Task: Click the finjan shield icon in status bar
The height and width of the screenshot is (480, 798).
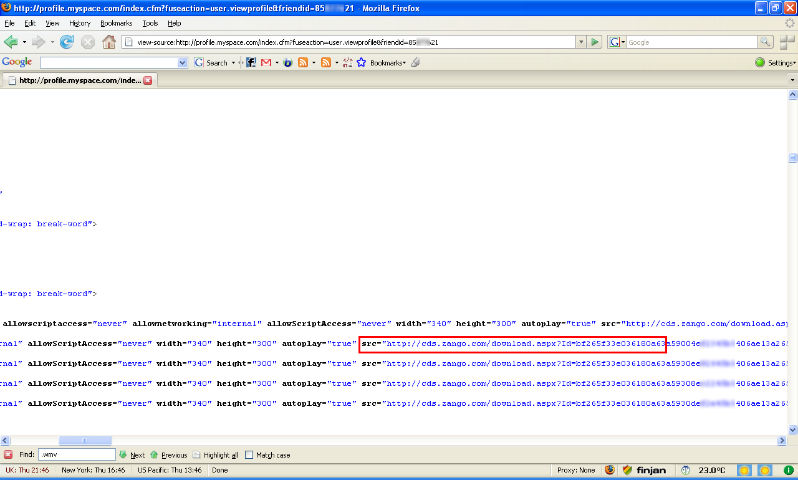Action: 628,470
